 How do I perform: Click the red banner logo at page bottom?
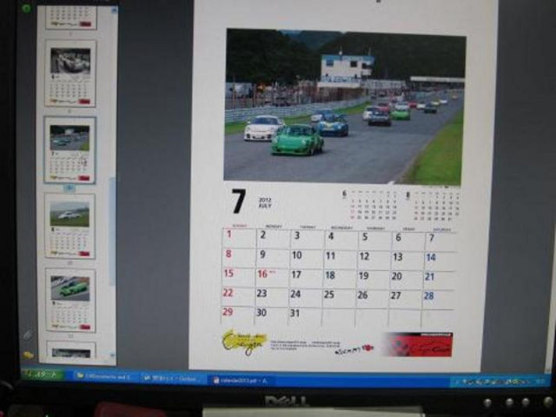[x=419, y=344]
